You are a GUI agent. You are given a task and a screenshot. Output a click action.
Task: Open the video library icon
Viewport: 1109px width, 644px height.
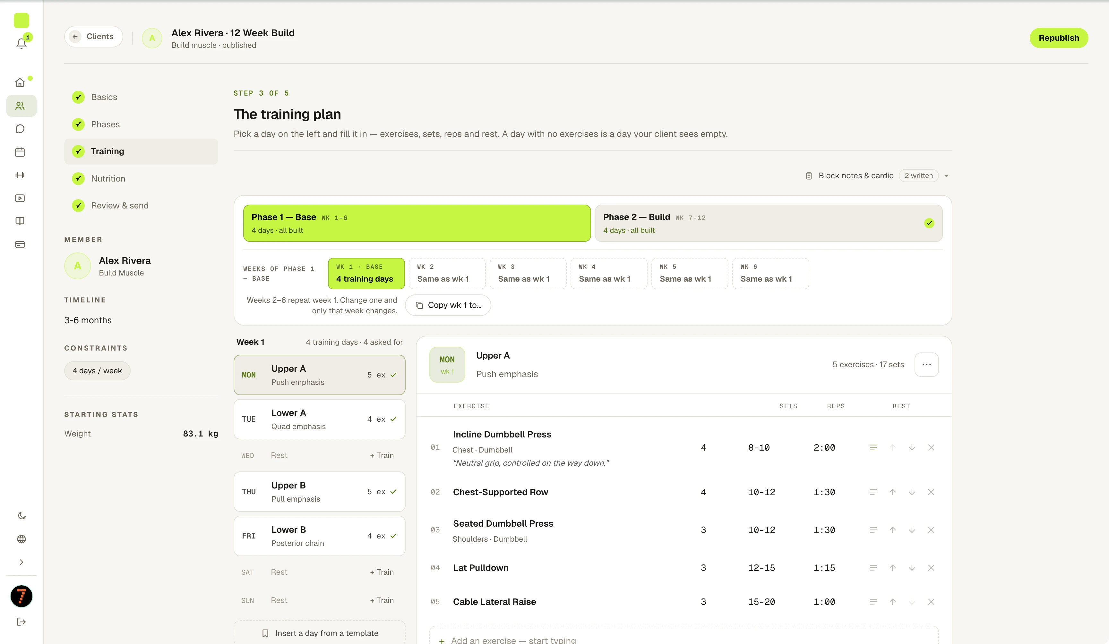click(x=20, y=199)
